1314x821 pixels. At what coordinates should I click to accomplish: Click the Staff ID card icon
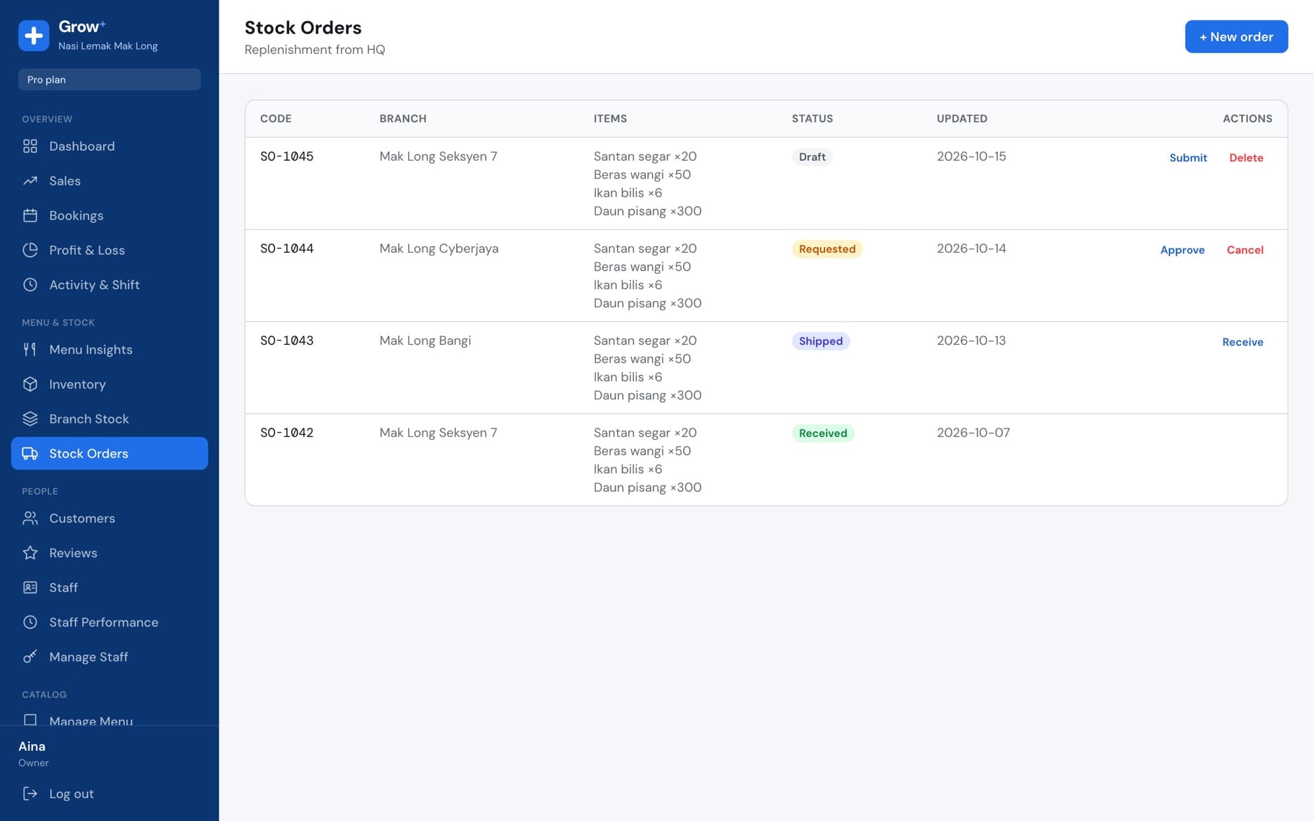click(x=30, y=587)
